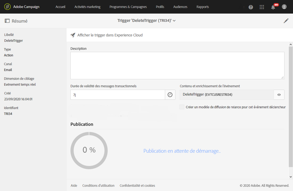Open the Activités marketing menu
293x191 pixels.
pos(87,7)
